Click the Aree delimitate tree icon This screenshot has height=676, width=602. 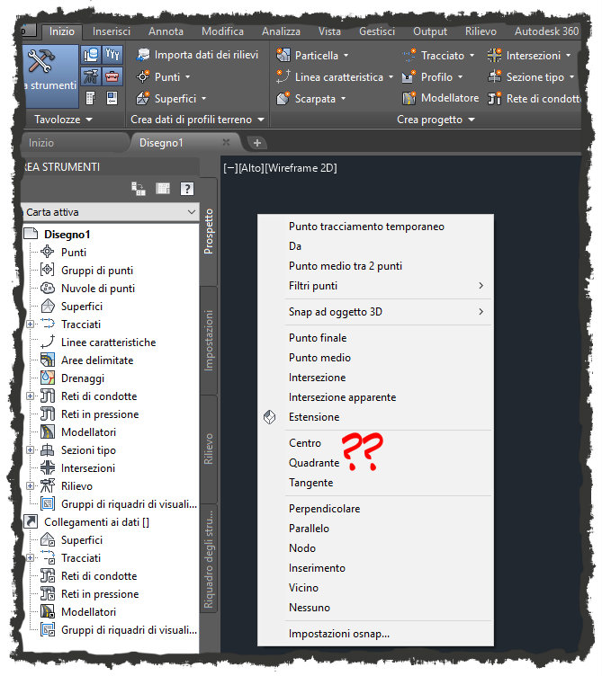pos(48,360)
